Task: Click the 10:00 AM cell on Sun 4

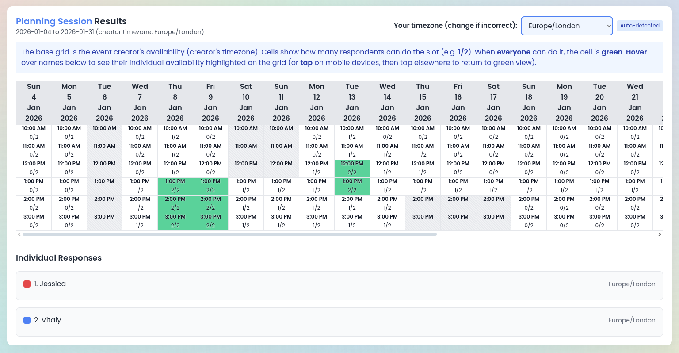Action: (x=34, y=133)
